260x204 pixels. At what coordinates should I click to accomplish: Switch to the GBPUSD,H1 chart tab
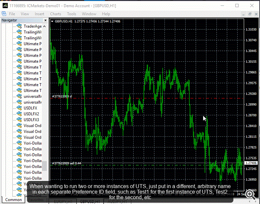(90, 202)
